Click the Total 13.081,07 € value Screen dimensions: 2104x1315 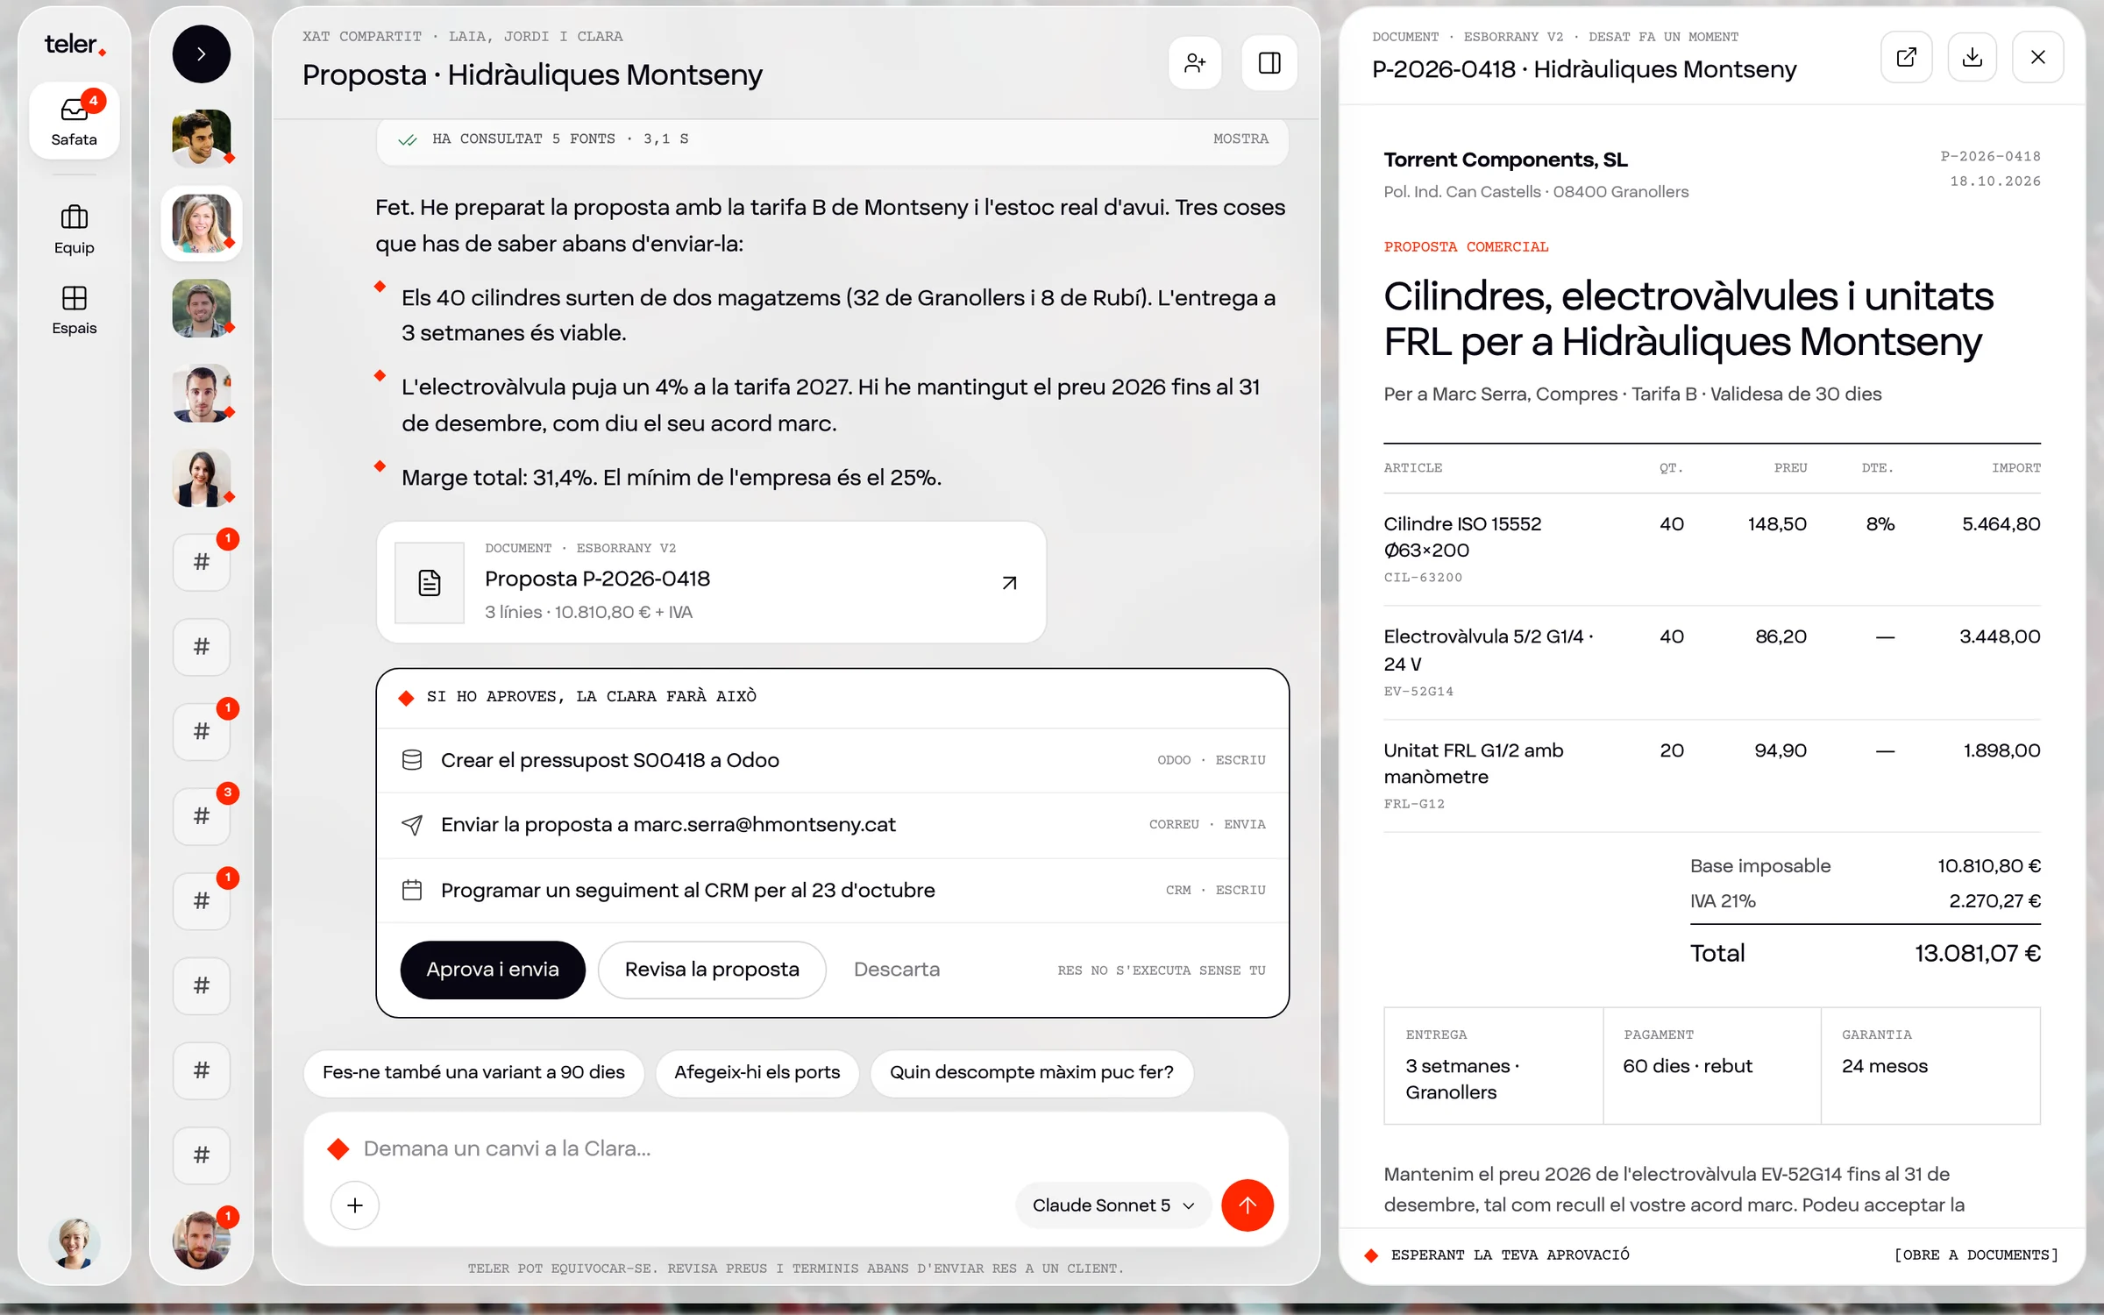click(x=1977, y=953)
